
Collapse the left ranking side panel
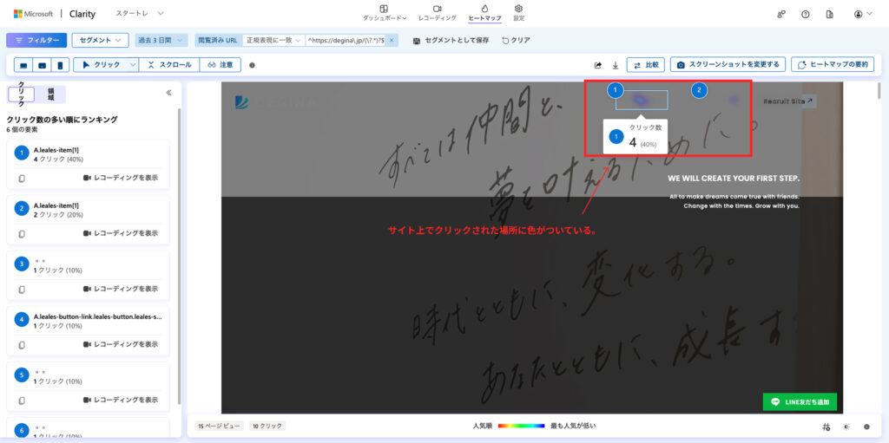click(x=168, y=93)
